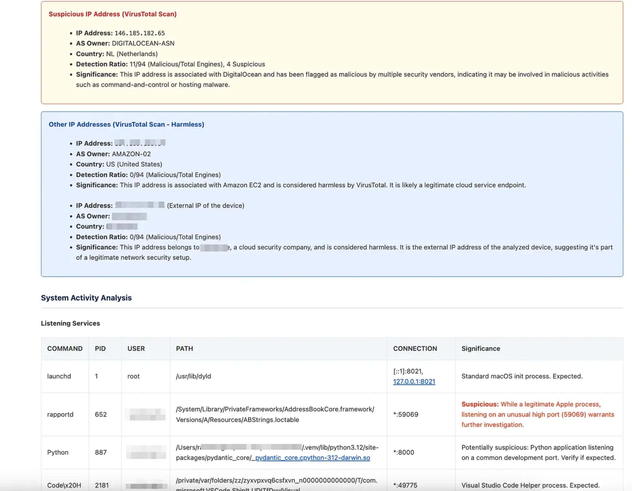
Task: Click the "Listening Services" subheading
Action: tap(70, 323)
